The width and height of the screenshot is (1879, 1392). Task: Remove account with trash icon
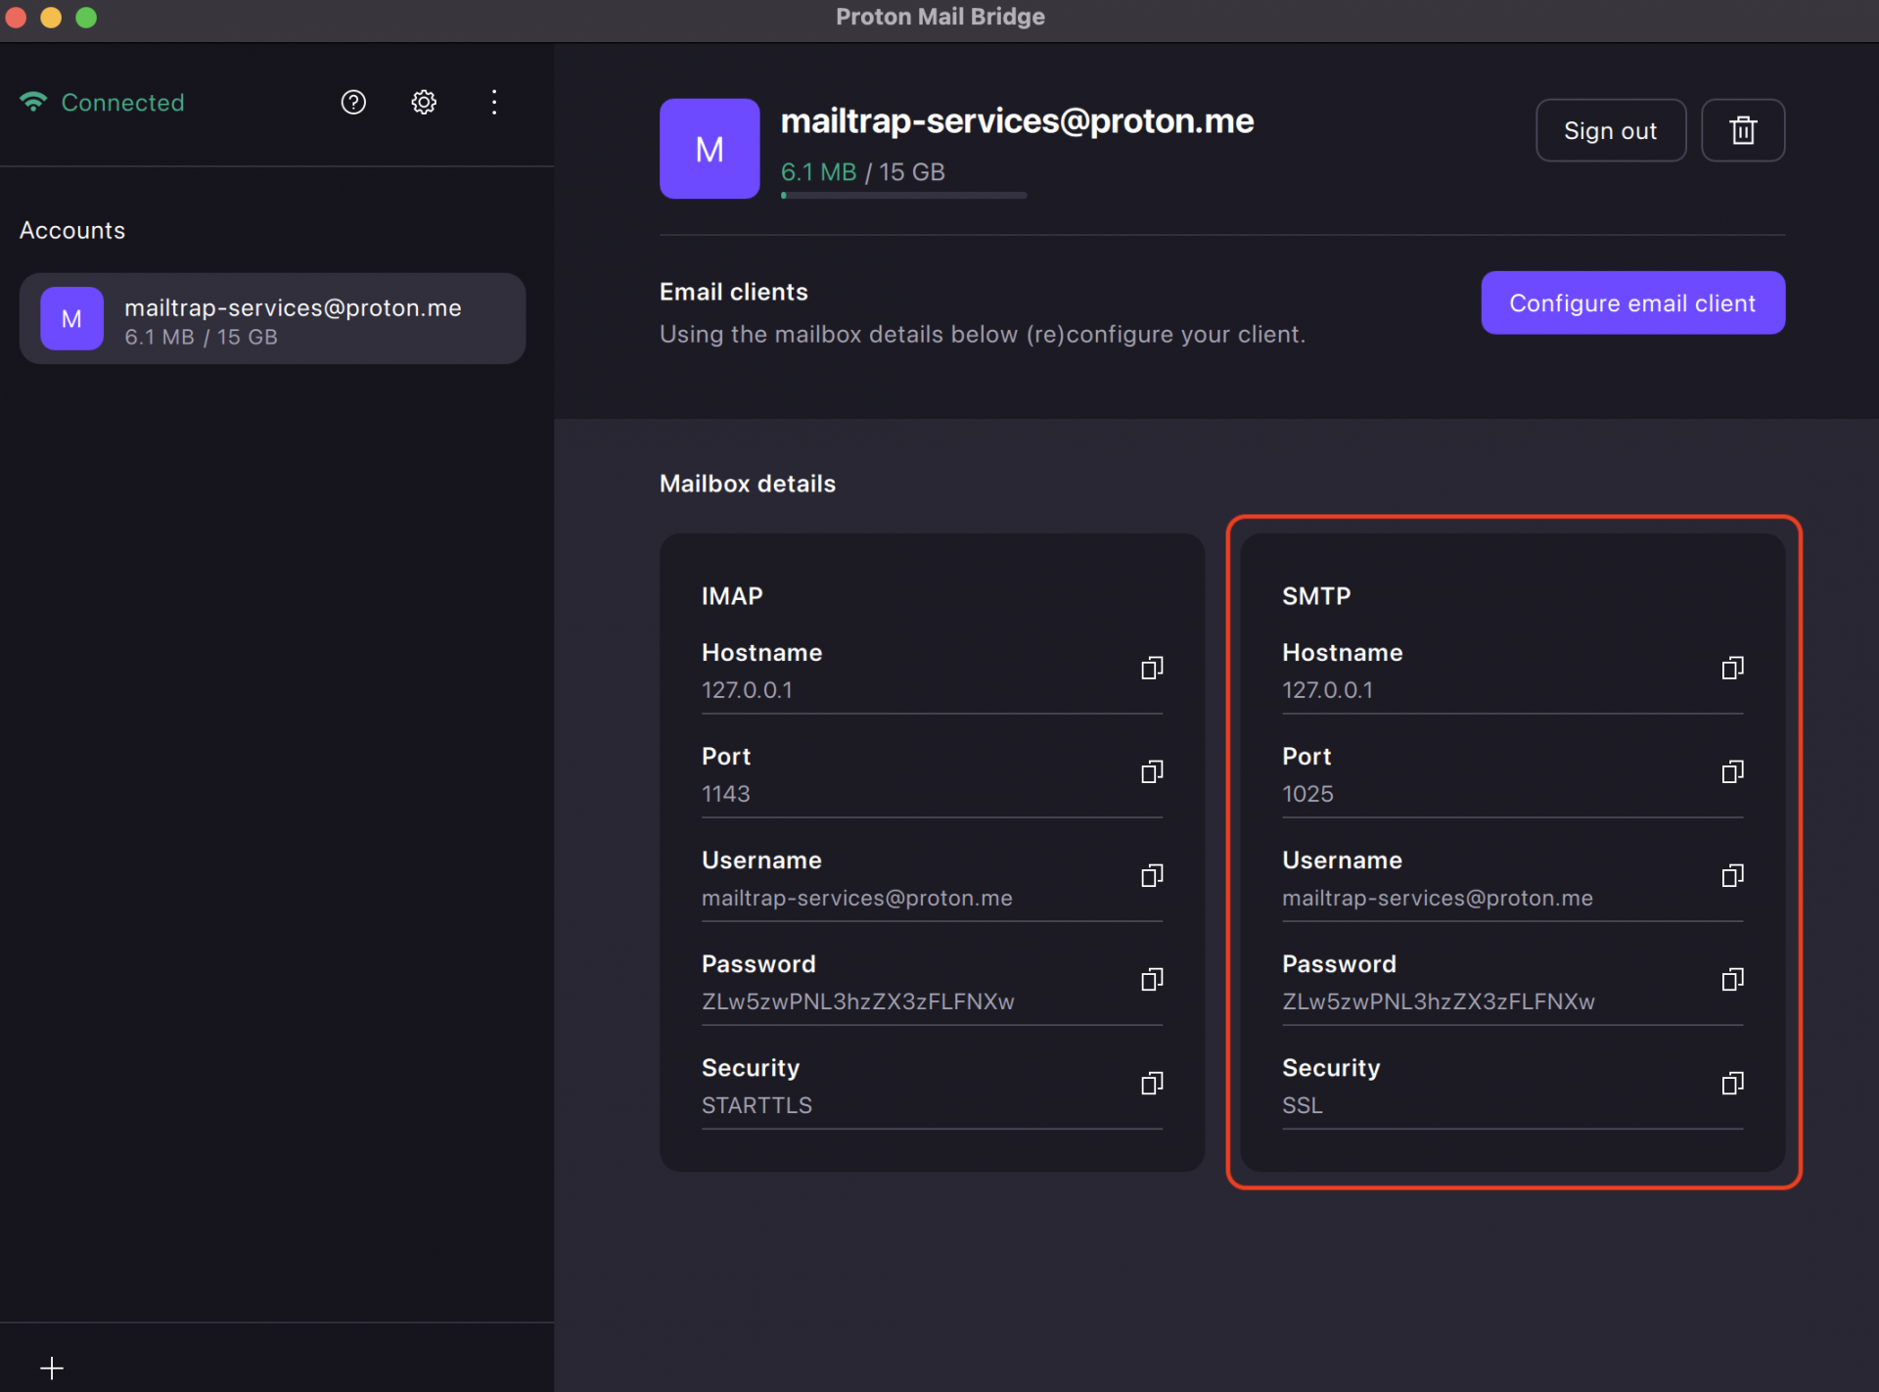(1742, 130)
